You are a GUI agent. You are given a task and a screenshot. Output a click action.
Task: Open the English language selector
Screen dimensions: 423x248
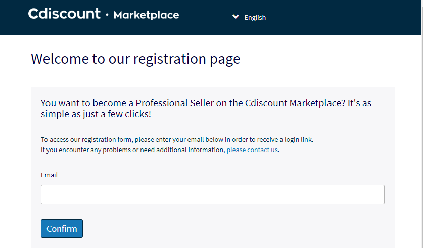click(255, 17)
